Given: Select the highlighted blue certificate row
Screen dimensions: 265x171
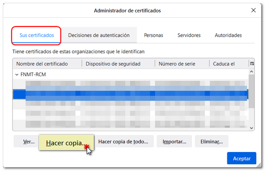Looking at the screenshot, I should click(x=131, y=93).
